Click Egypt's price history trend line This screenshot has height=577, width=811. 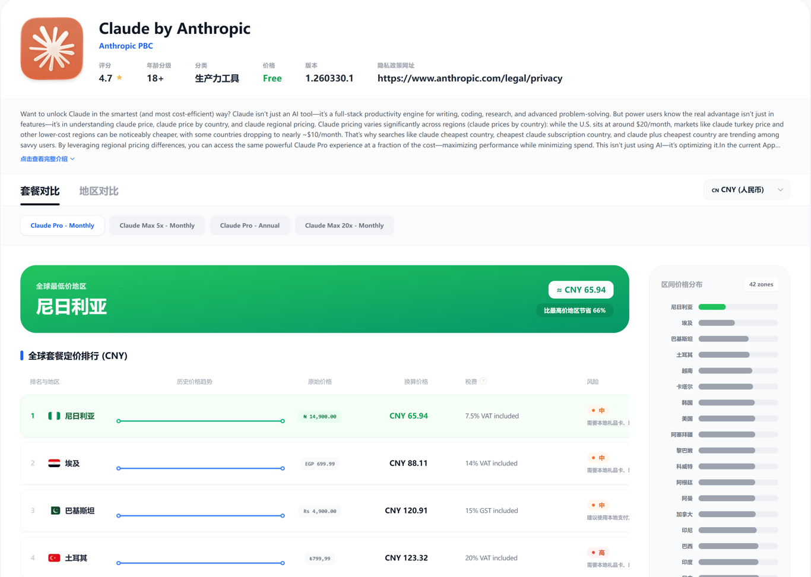201,468
